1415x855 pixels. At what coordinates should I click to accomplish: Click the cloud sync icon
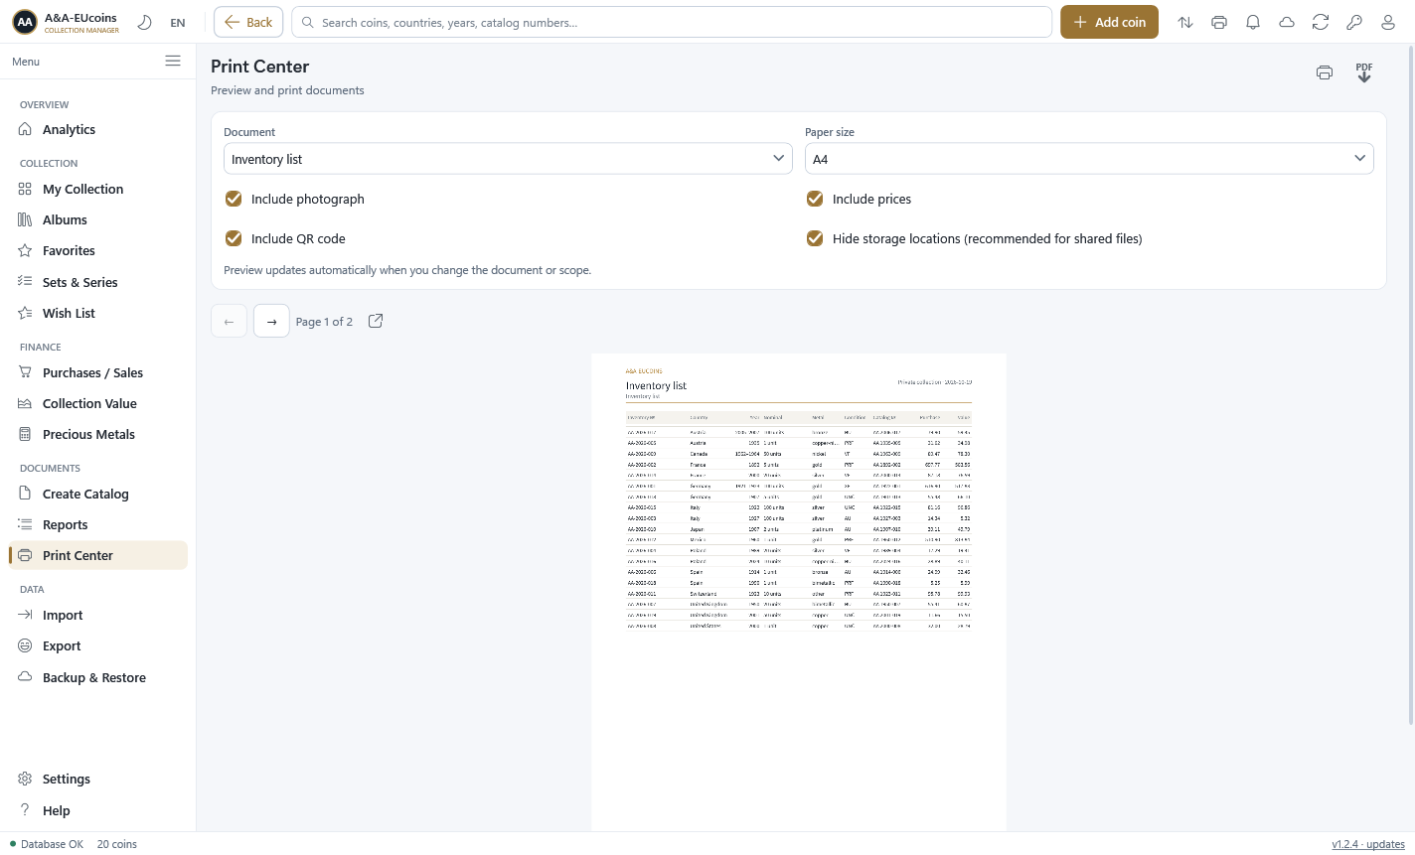pos(1287,22)
